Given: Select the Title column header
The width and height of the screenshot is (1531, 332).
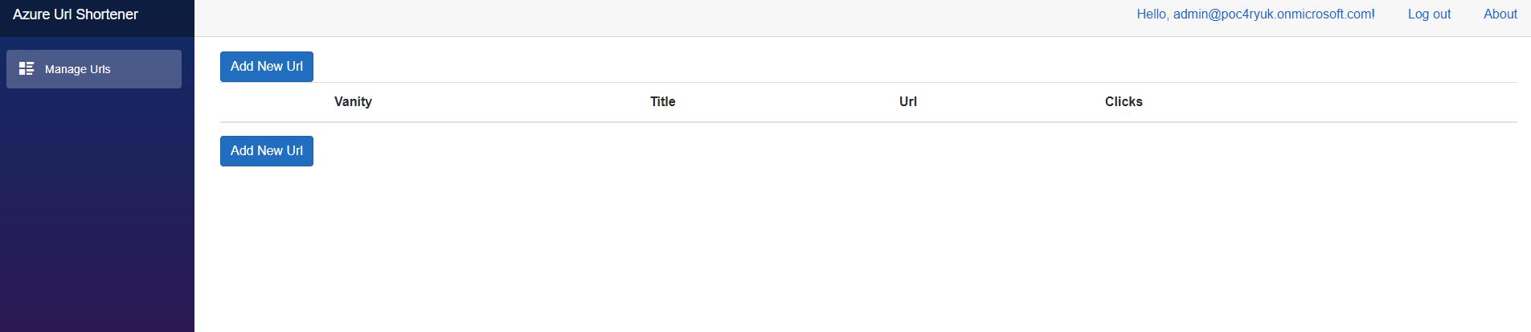Looking at the screenshot, I should (x=663, y=102).
